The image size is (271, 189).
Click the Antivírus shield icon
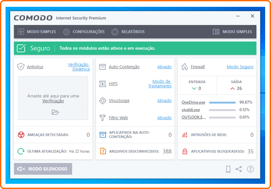tap(21, 67)
